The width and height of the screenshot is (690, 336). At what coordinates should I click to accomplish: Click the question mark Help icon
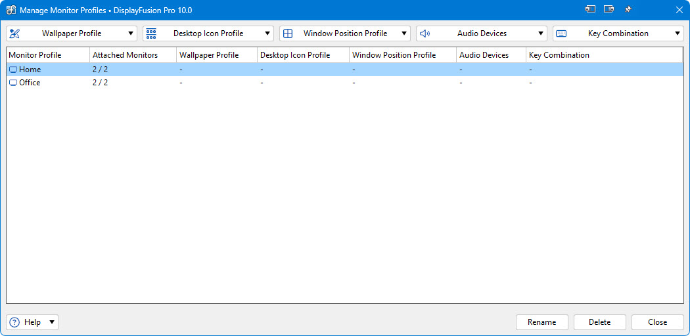click(x=15, y=322)
